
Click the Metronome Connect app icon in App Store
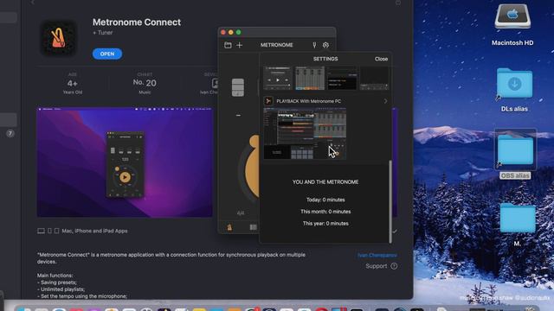(59, 38)
